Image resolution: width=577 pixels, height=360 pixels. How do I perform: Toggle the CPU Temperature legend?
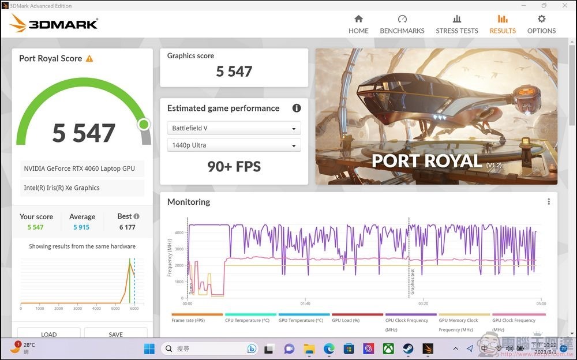(x=250, y=319)
